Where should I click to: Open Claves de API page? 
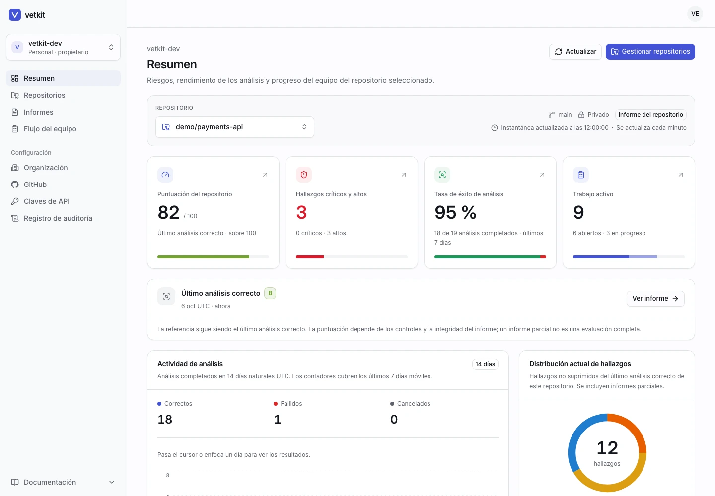pyautogui.click(x=63, y=201)
